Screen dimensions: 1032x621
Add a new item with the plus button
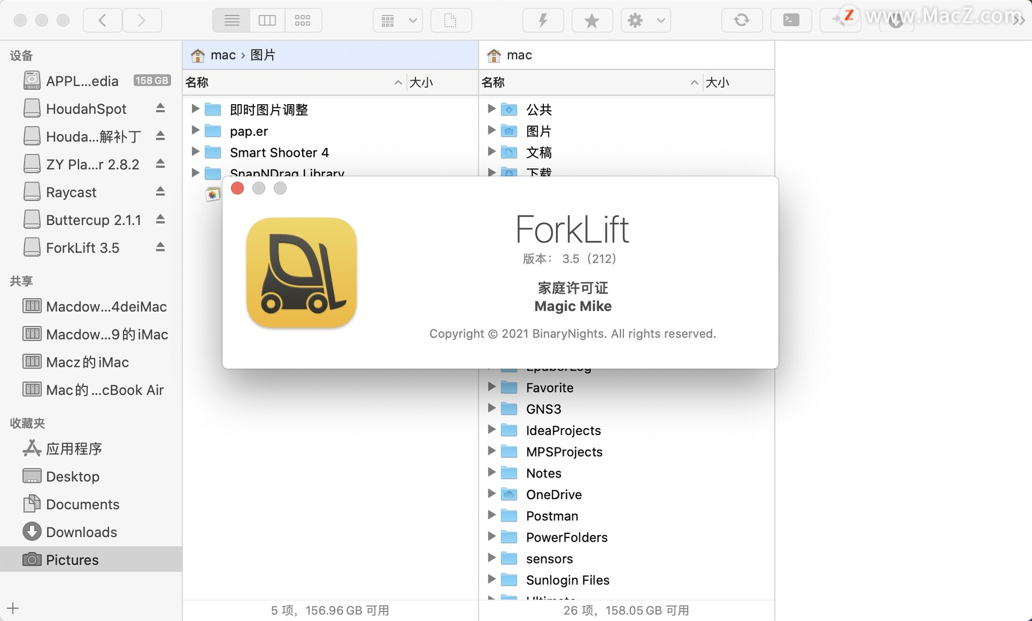[13, 608]
